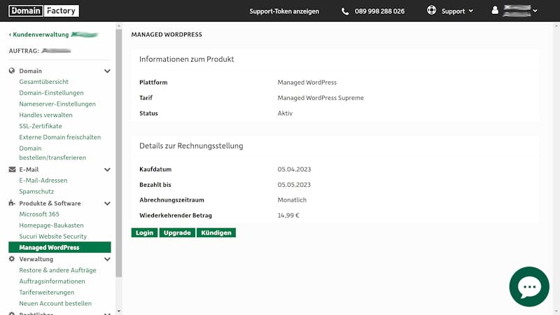
Task: Click Bezahlt bis value 05.05.2023
Action: tap(294, 185)
